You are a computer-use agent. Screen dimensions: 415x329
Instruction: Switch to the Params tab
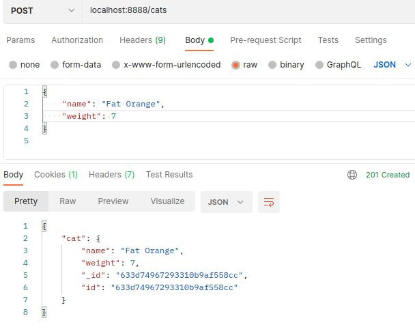click(x=20, y=40)
